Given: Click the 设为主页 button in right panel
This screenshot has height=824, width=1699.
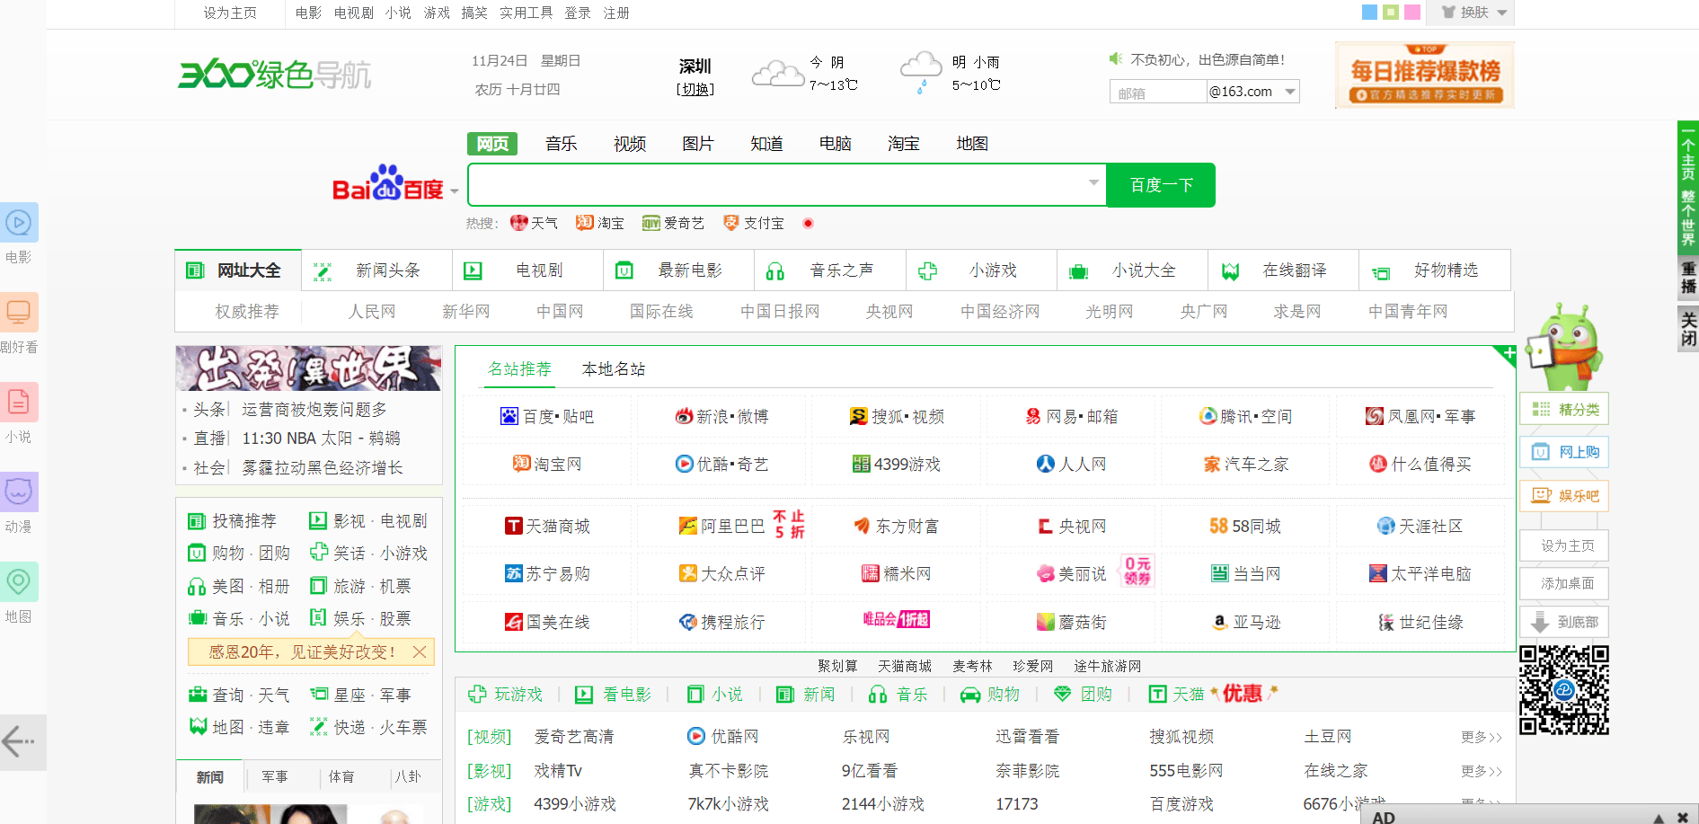Looking at the screenshot, I should point(1564,545).
